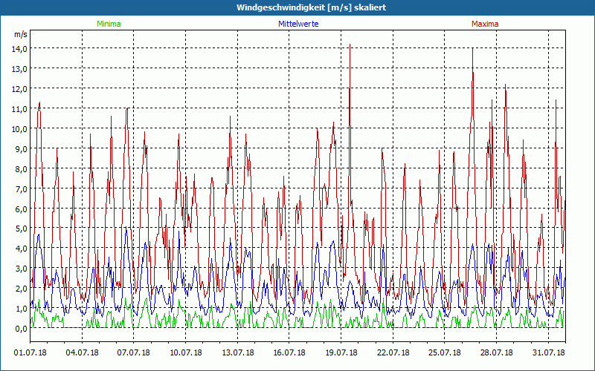Click the 07.07.18 date label
The width and height of the screenshot is (595, 371).
pos(134,352)
